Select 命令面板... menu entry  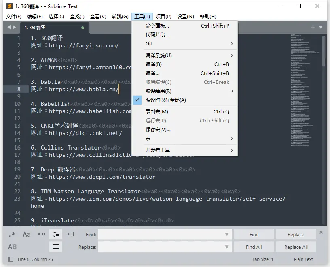tap(184, 26)
